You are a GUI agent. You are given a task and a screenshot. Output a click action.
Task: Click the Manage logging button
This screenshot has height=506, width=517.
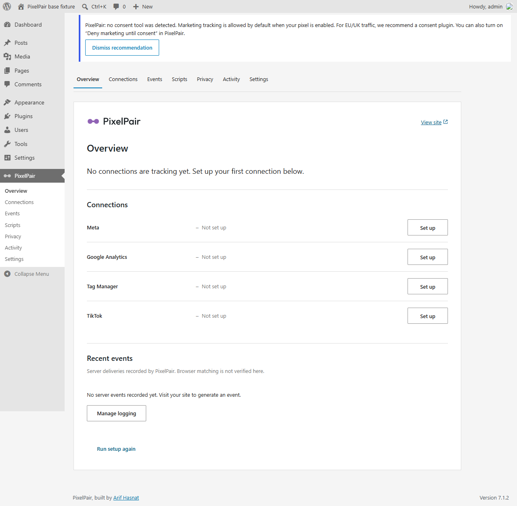click(x=116, y=413)
